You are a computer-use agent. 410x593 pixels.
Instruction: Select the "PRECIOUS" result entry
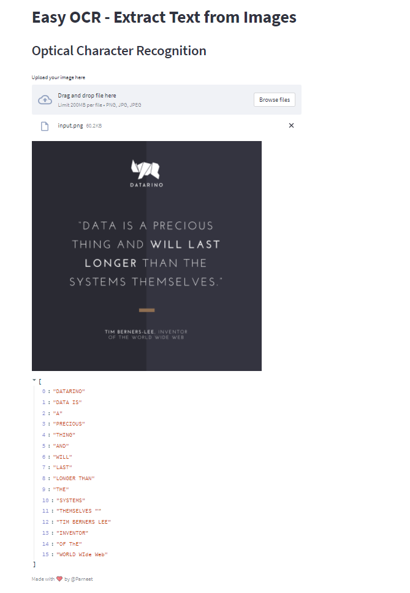pyautogui.click(x=69, y=424)
